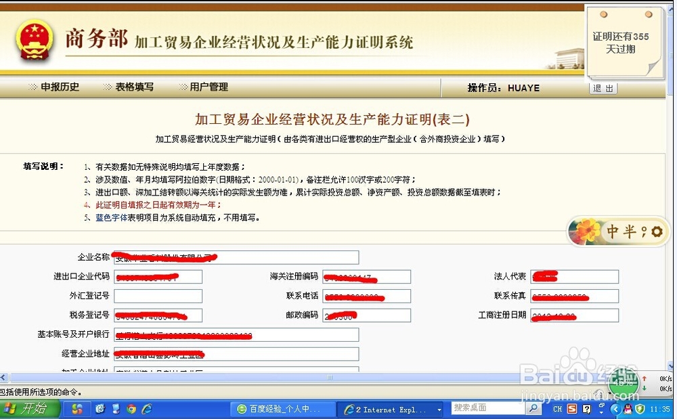Click the desktop search magnifier button
The image size is (677, 419).
pos(533,408)
